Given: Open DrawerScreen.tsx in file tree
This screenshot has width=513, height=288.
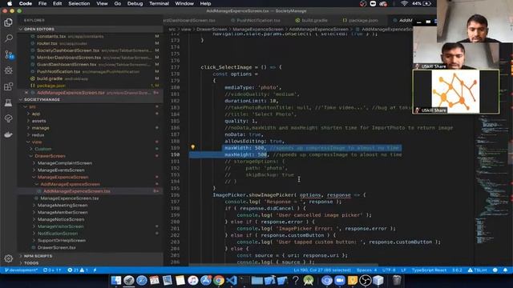Looking at the screenshot, I should (56, 247).
